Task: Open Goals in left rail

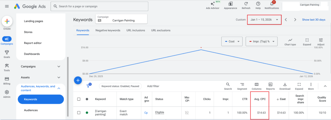Action: [7, 54]
